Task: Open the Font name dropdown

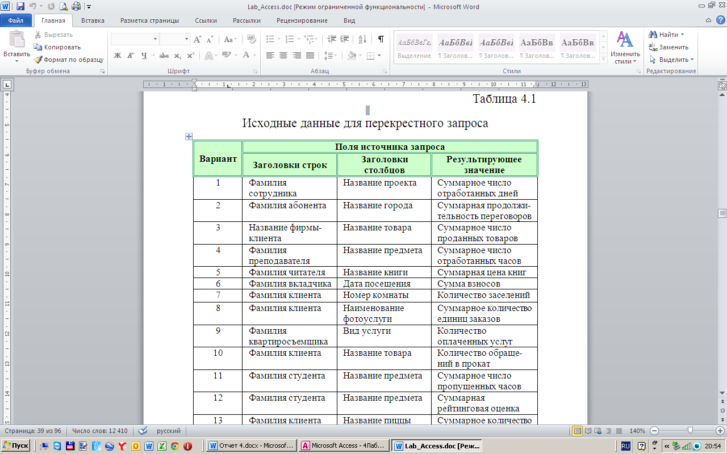Action: [156, 39]
